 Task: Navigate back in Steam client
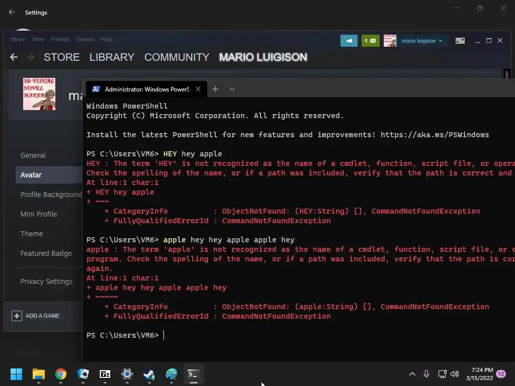(14, 57)
